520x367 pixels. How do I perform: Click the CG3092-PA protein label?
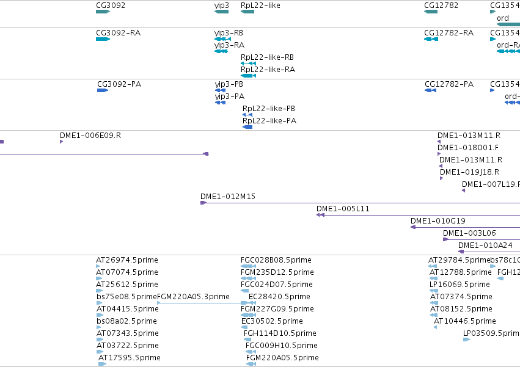point(119,84)
